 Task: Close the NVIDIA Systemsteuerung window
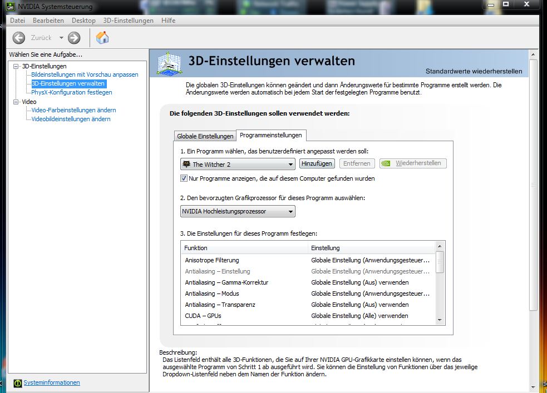(527, 4)
